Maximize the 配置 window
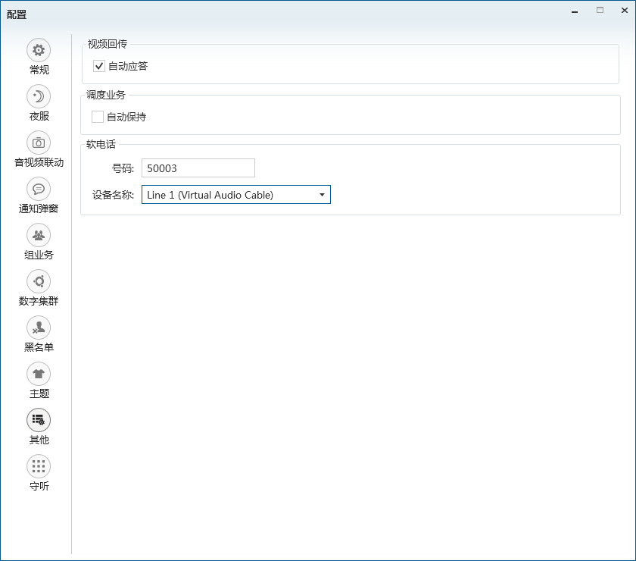Viewport: 636px width, 561px height. [x=600, y=11]
